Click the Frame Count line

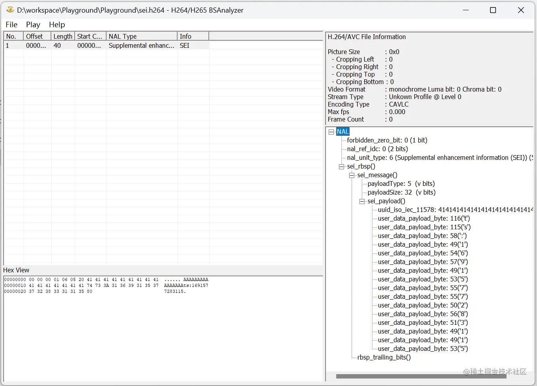(x=360, y=120)
